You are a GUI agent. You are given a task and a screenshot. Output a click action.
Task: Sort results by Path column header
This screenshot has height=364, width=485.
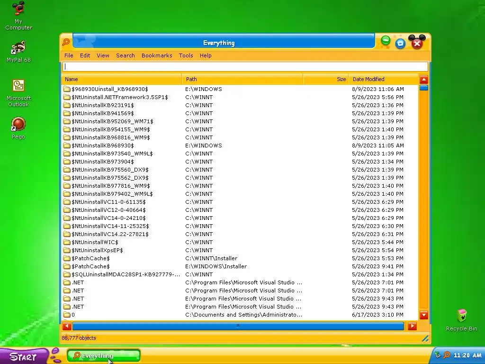(x=242, y=79)
